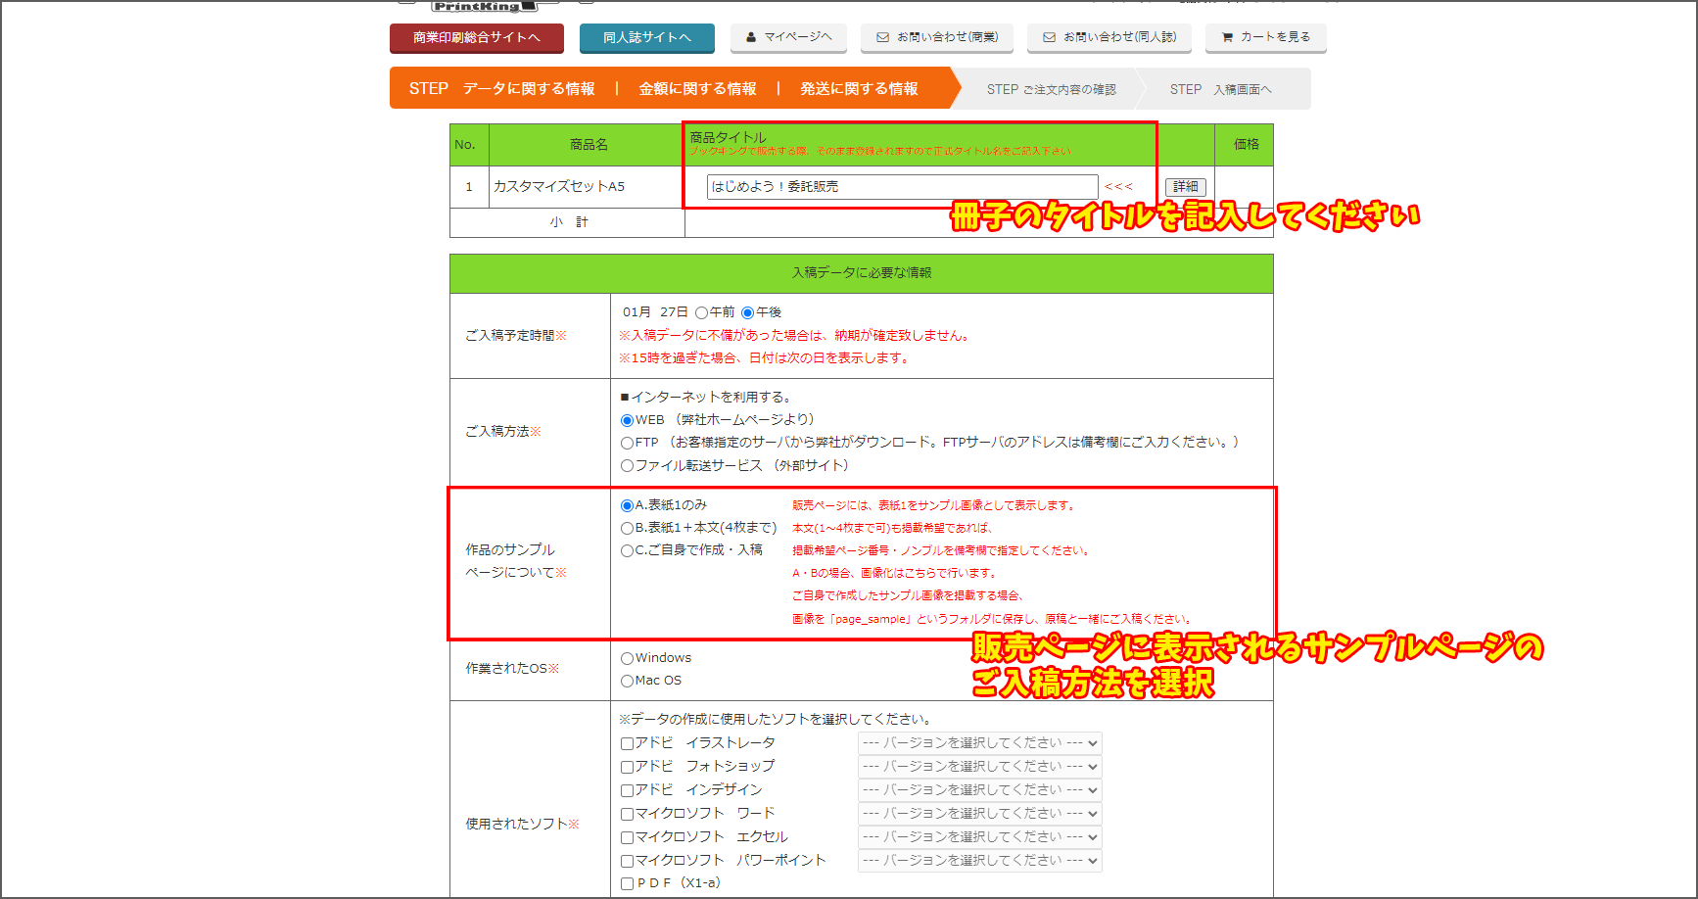Check the マイクロソフト ワード checkbox

coord(628,813)
